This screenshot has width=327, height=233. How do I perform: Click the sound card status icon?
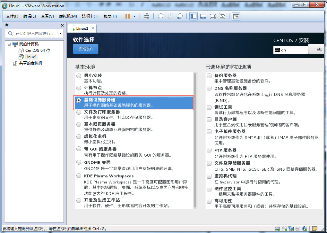(305, 229)
